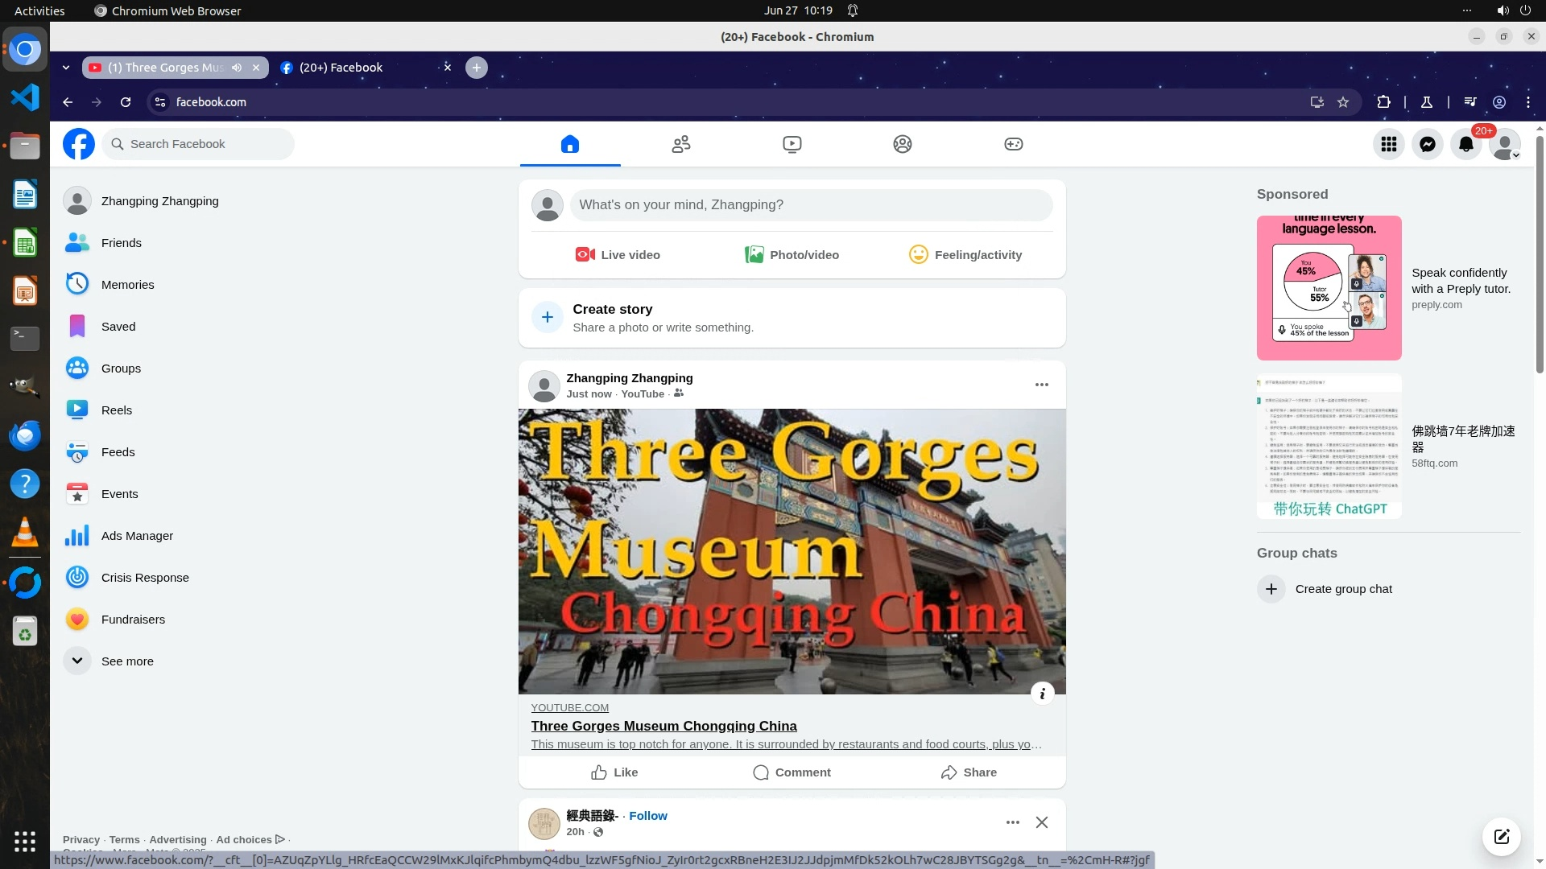Open the Facebook apps grid menu
The image size is (1546, 869).
(x=1389, y=145)
